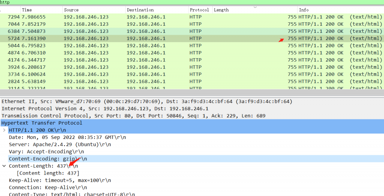Click HTTP protocol cell of packet 3924
The image size is (384, 196).
(195, 67)
